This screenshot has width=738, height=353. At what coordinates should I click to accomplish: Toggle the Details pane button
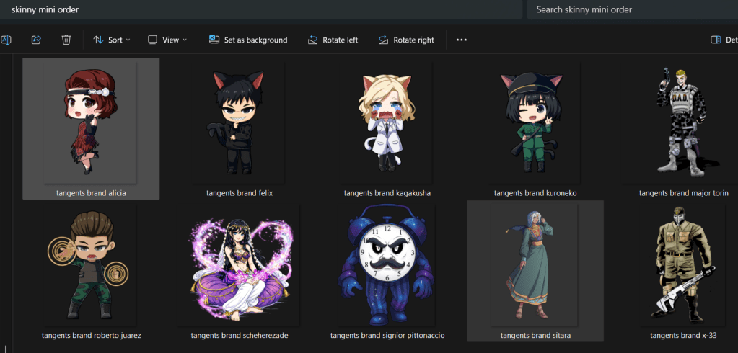(723, 40)
